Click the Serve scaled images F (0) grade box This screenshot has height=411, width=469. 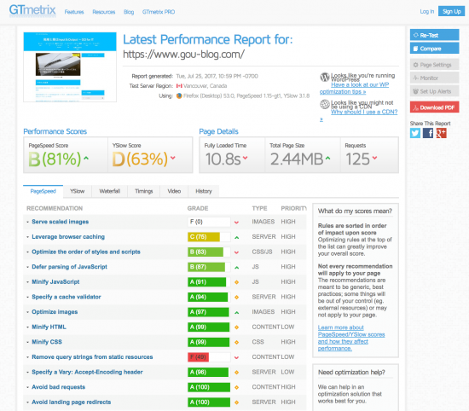coord(209,222)
